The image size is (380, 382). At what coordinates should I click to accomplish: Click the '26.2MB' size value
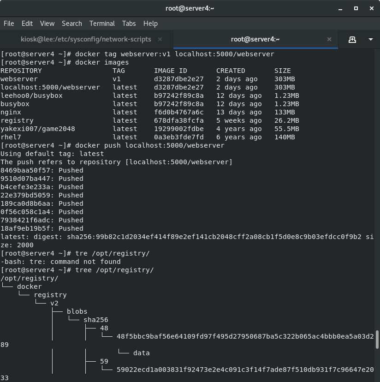click(287, 120)
